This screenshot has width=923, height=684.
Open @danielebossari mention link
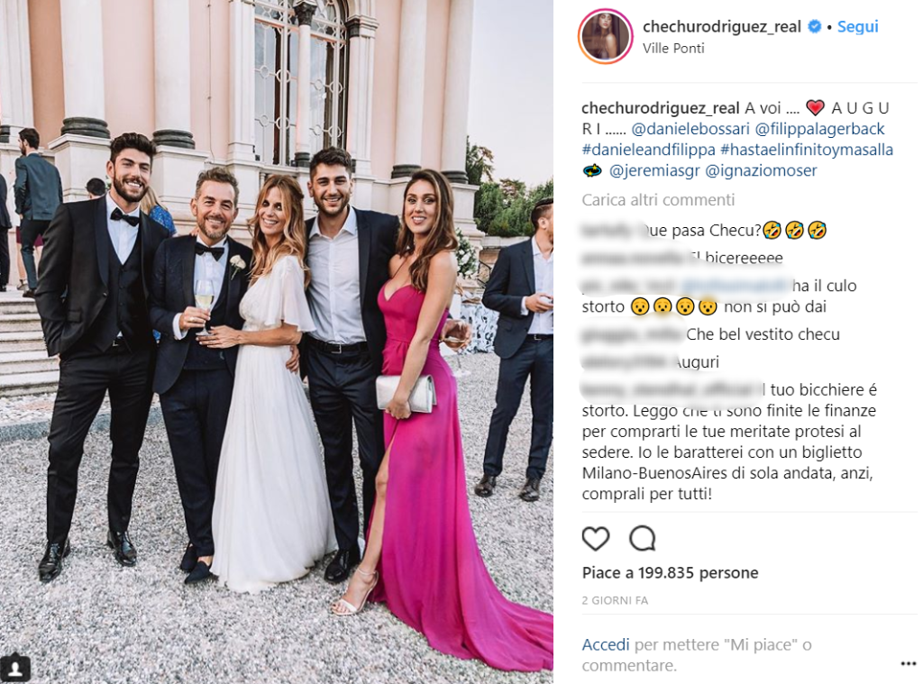click(x=690, y=129)
